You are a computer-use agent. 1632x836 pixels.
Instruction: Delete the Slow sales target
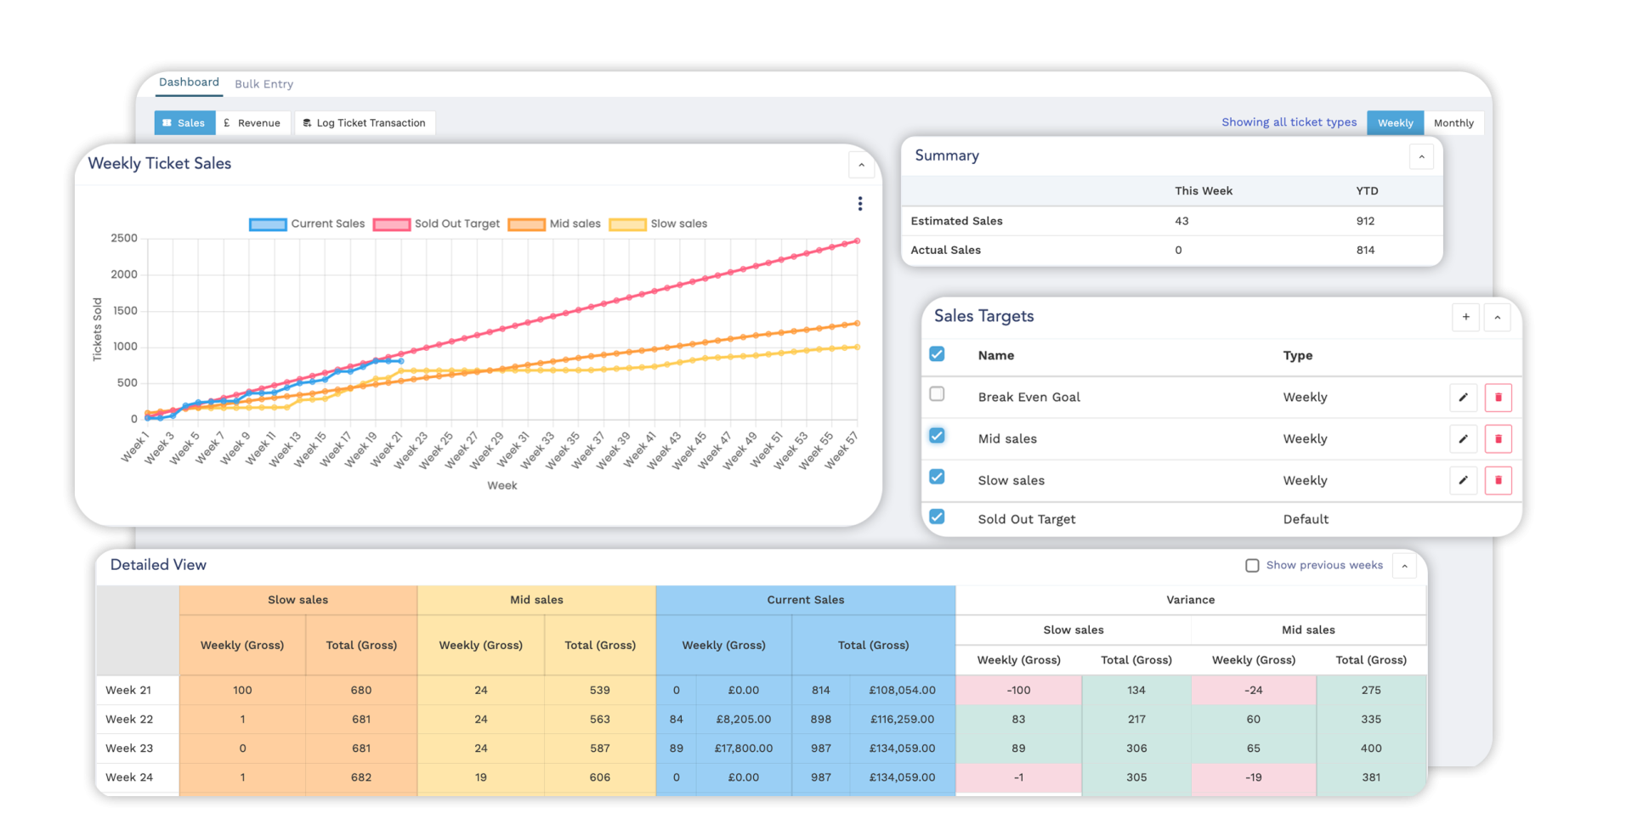tap(1499, 480)
